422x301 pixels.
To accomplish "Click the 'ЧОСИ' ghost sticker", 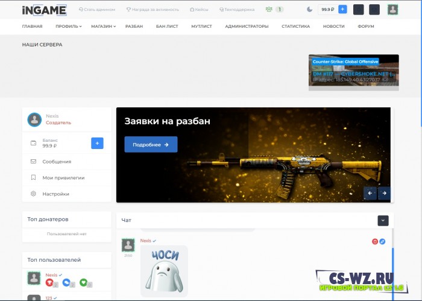I will [164, 271].
